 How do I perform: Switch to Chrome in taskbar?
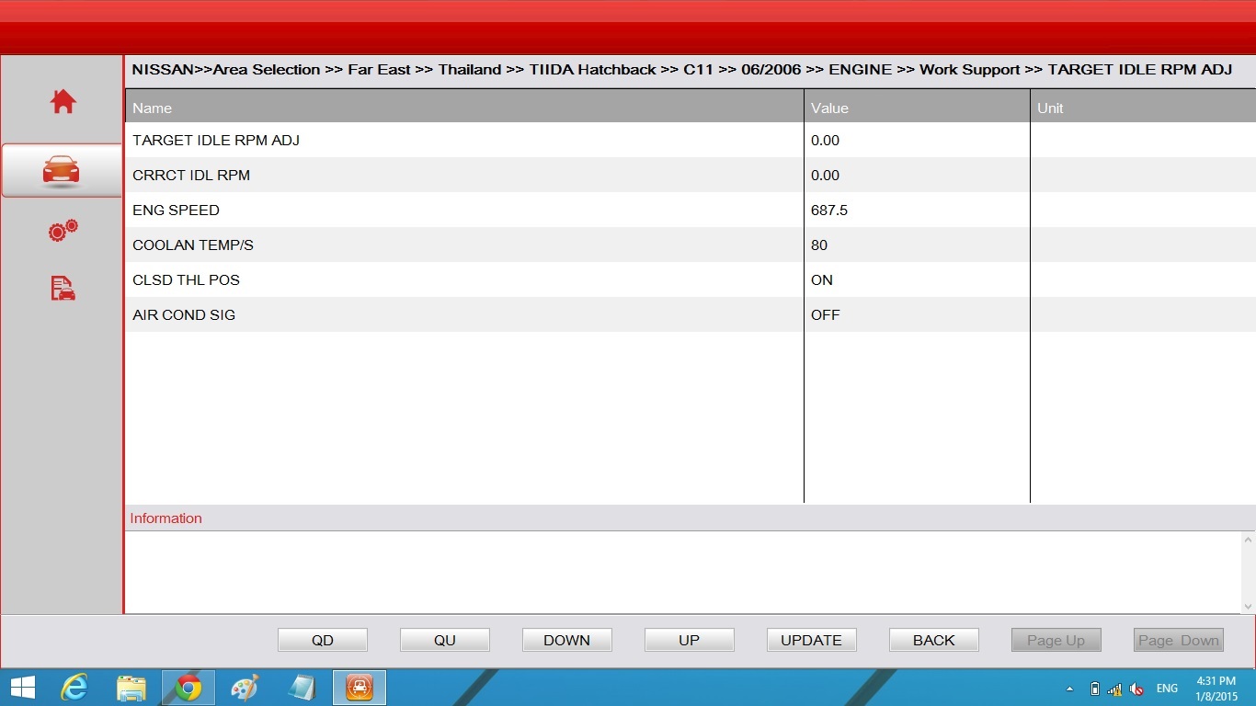coord(188,688)
